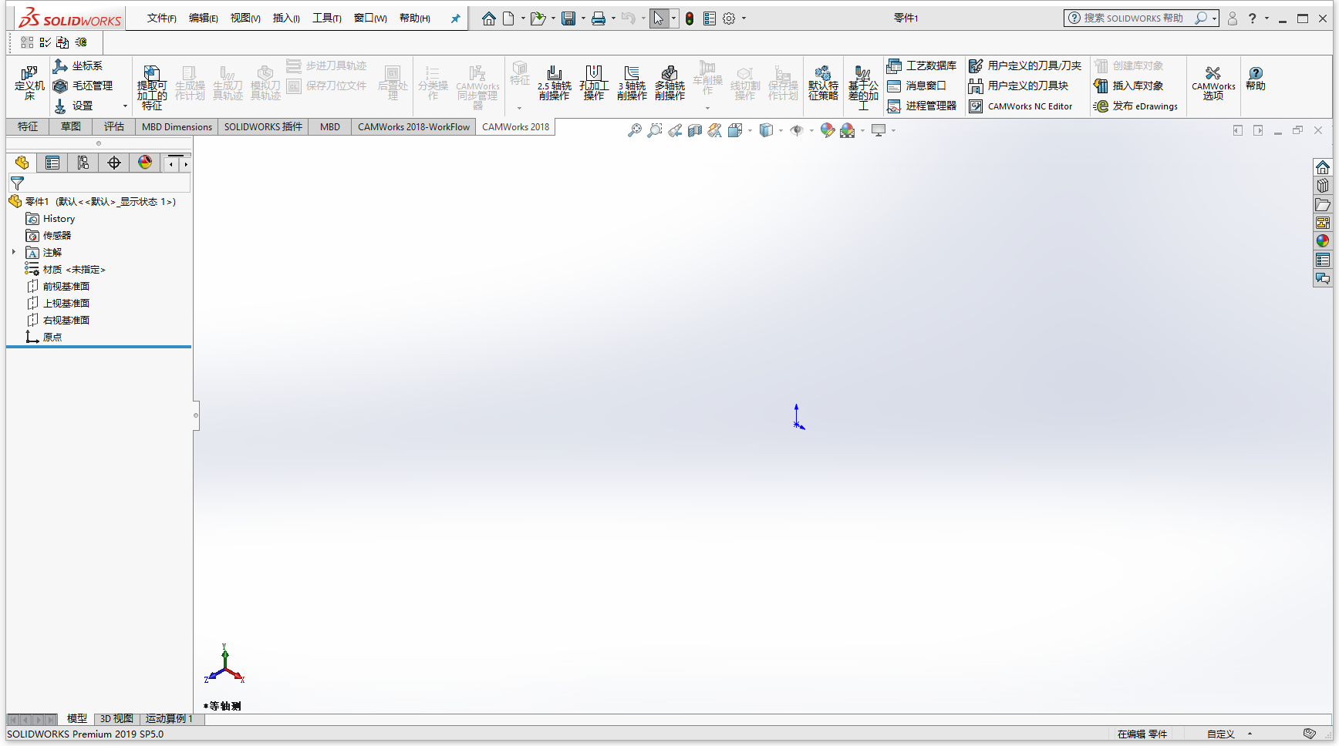Open 坐标系 coordinate system tool
Viewport: 1339px width, 746px height.
click(x=77, y=66)
